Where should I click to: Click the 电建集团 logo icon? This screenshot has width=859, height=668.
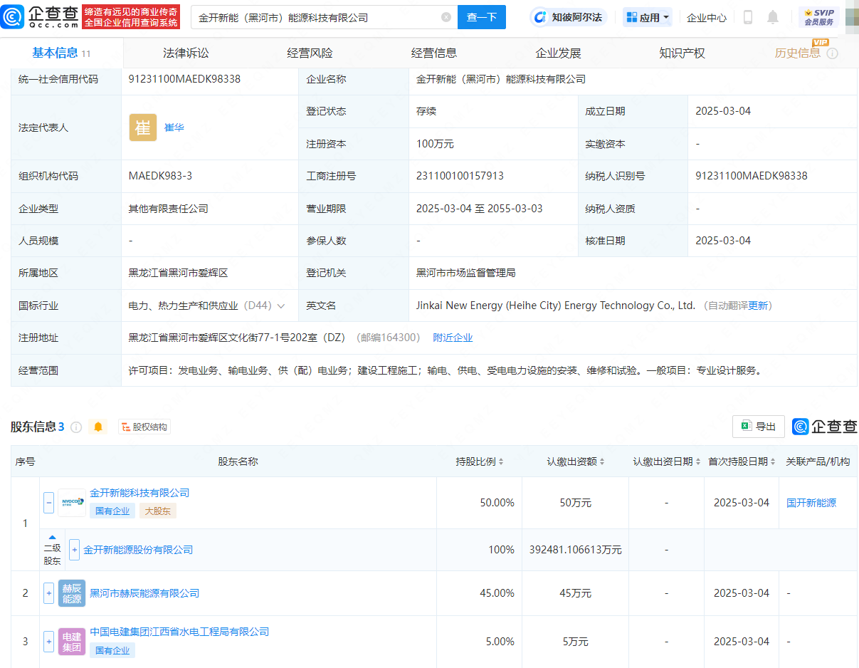tap(72, 642)
